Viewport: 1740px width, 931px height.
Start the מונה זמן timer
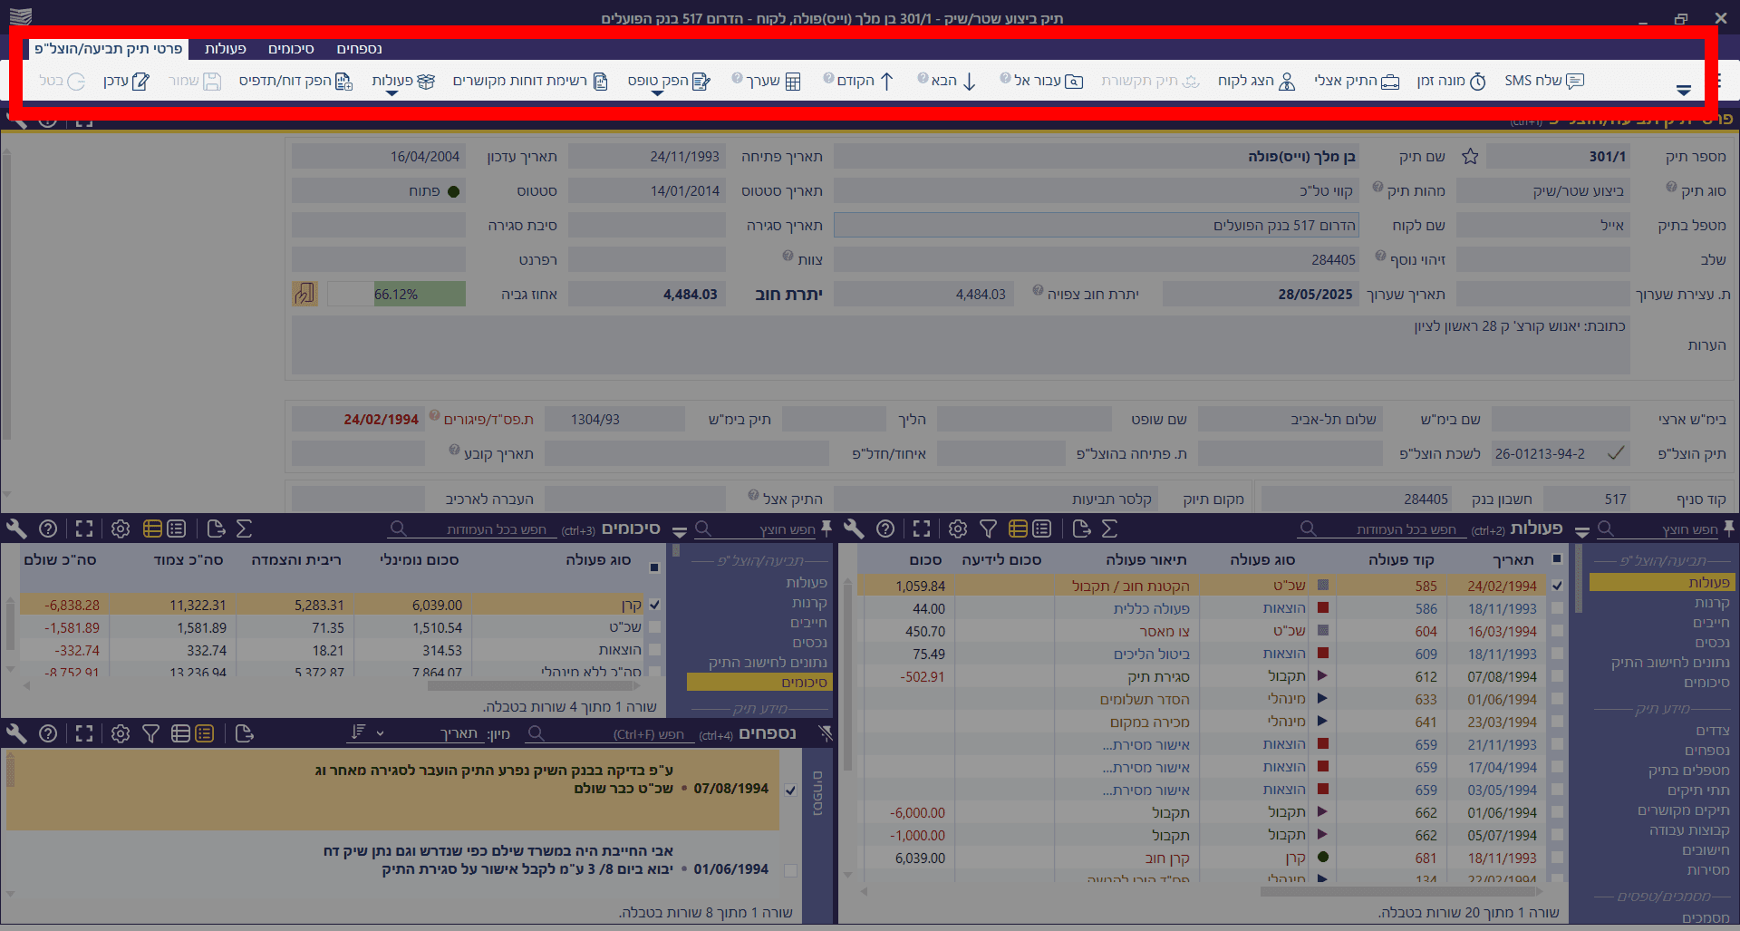[x=1477, y=82]
